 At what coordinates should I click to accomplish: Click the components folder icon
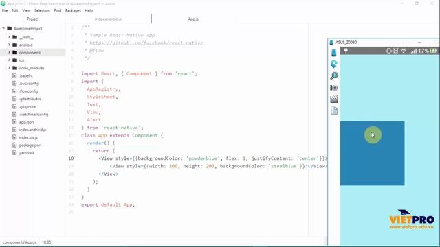[15, 52]
